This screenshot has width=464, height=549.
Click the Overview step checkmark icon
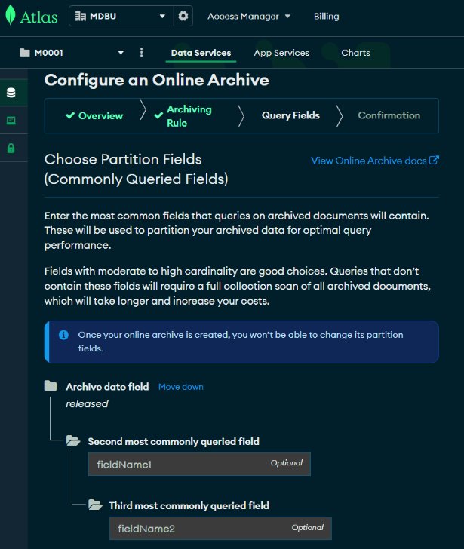[x=70, y=115]
